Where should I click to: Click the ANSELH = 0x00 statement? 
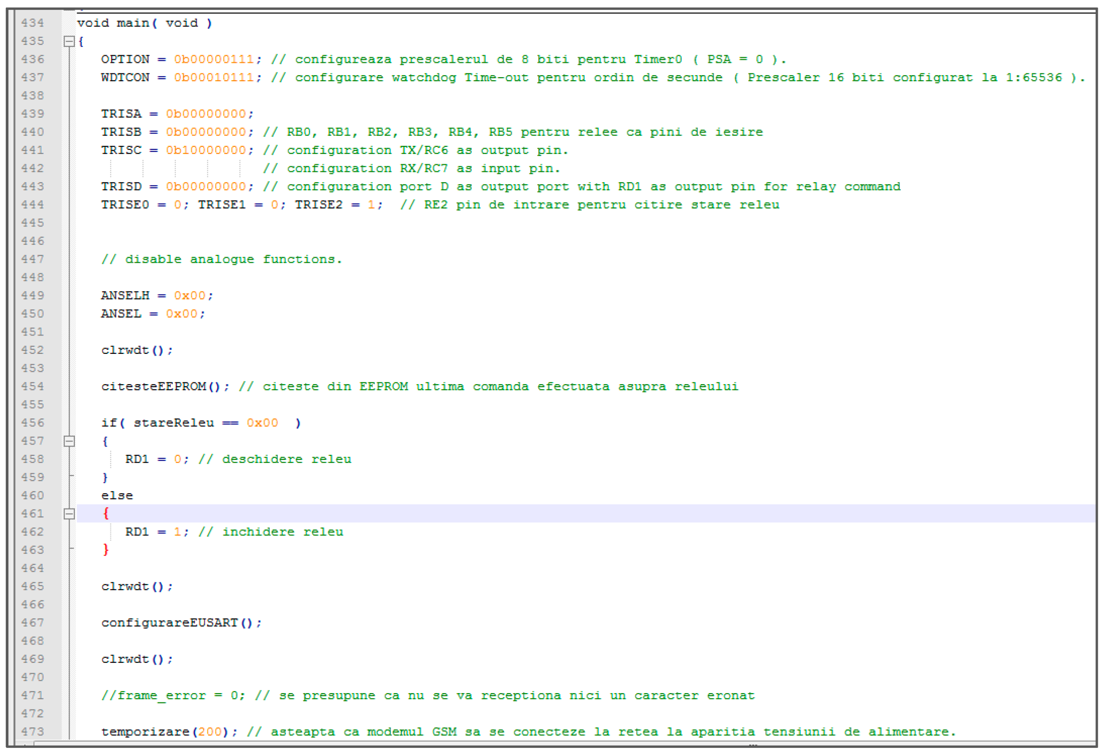157,296
